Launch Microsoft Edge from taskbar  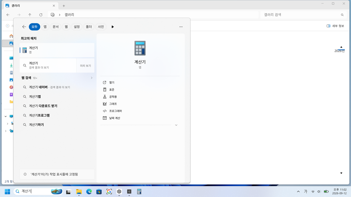[x=89, y=192]
